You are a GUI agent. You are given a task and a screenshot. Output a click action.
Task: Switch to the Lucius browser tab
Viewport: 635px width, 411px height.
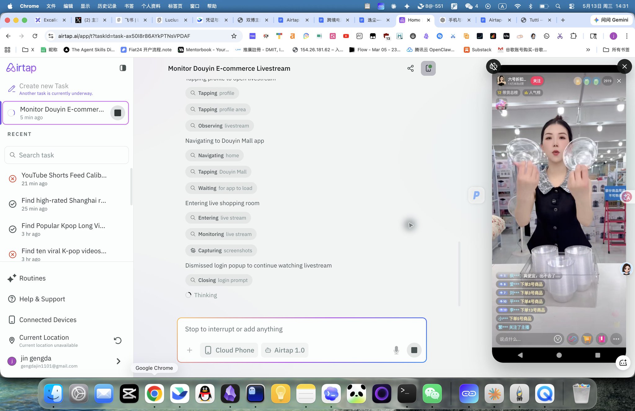(172, 20)
